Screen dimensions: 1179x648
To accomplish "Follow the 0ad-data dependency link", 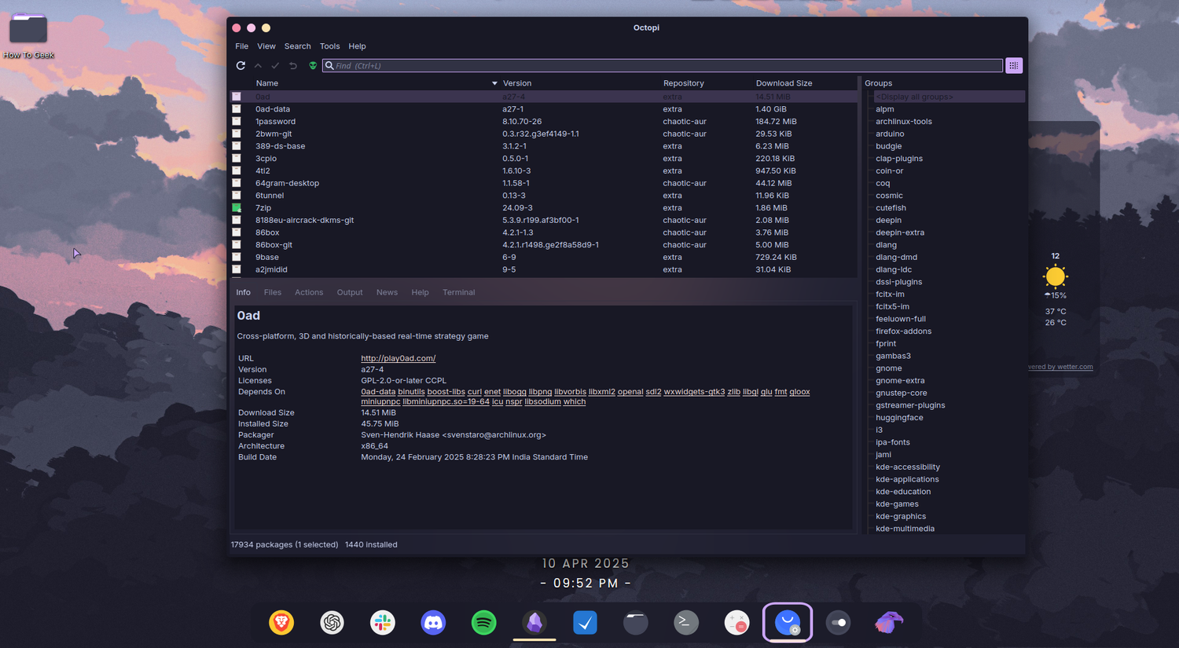I will (x=378, y=392).
